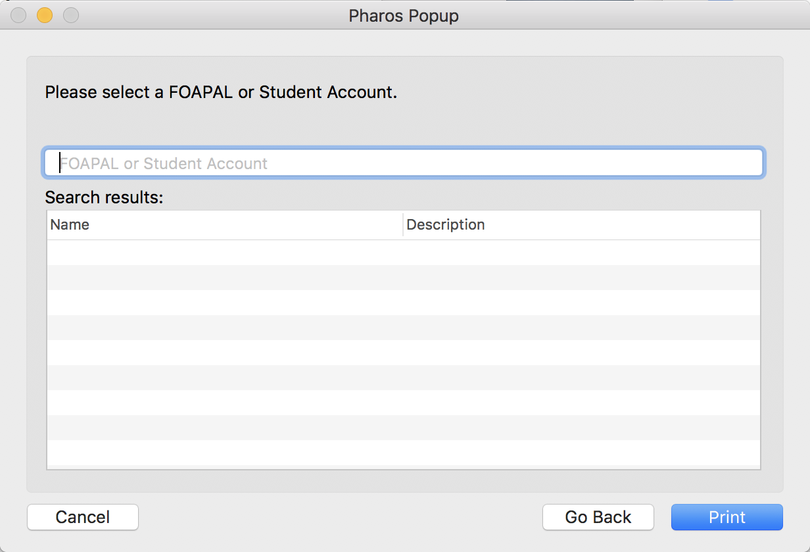Image resolution: width=810 pixels, height=552 pixels.
Task: Click the divider between Name and Description
Action: click(x=403, y=224)
